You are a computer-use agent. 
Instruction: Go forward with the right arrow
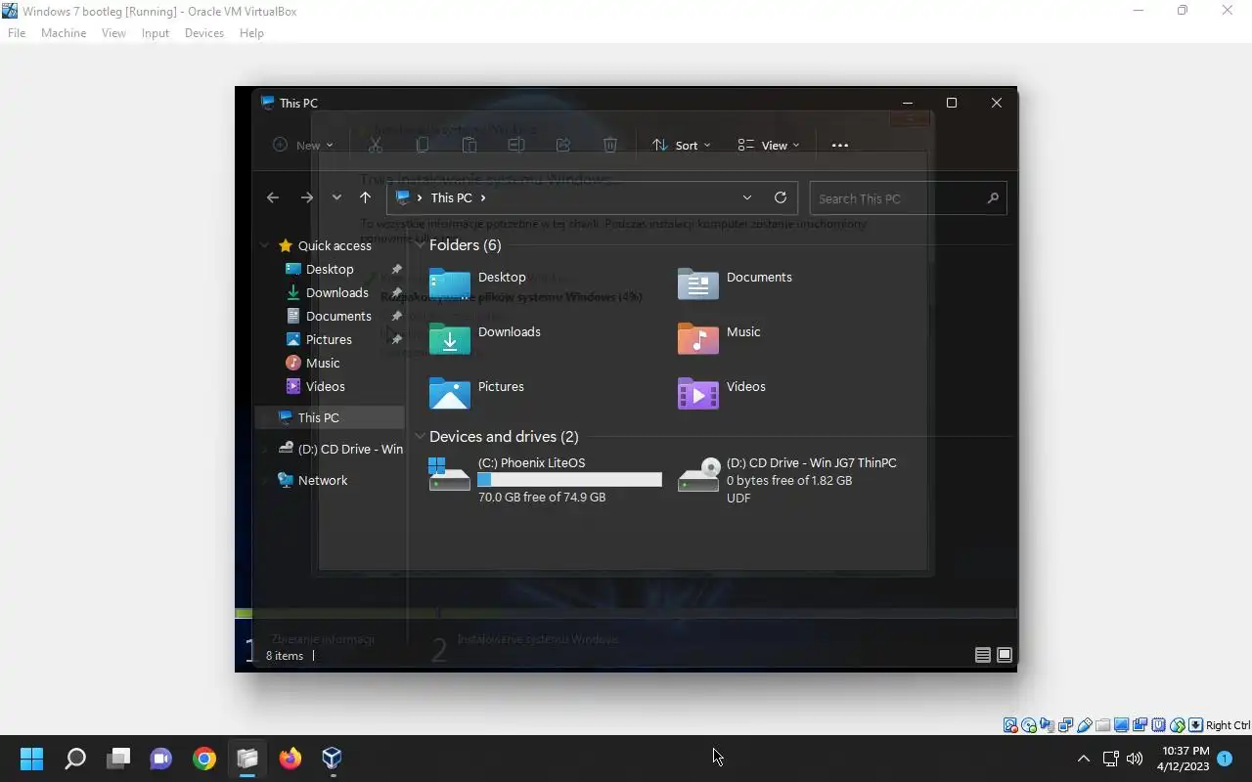pos(307,197)
